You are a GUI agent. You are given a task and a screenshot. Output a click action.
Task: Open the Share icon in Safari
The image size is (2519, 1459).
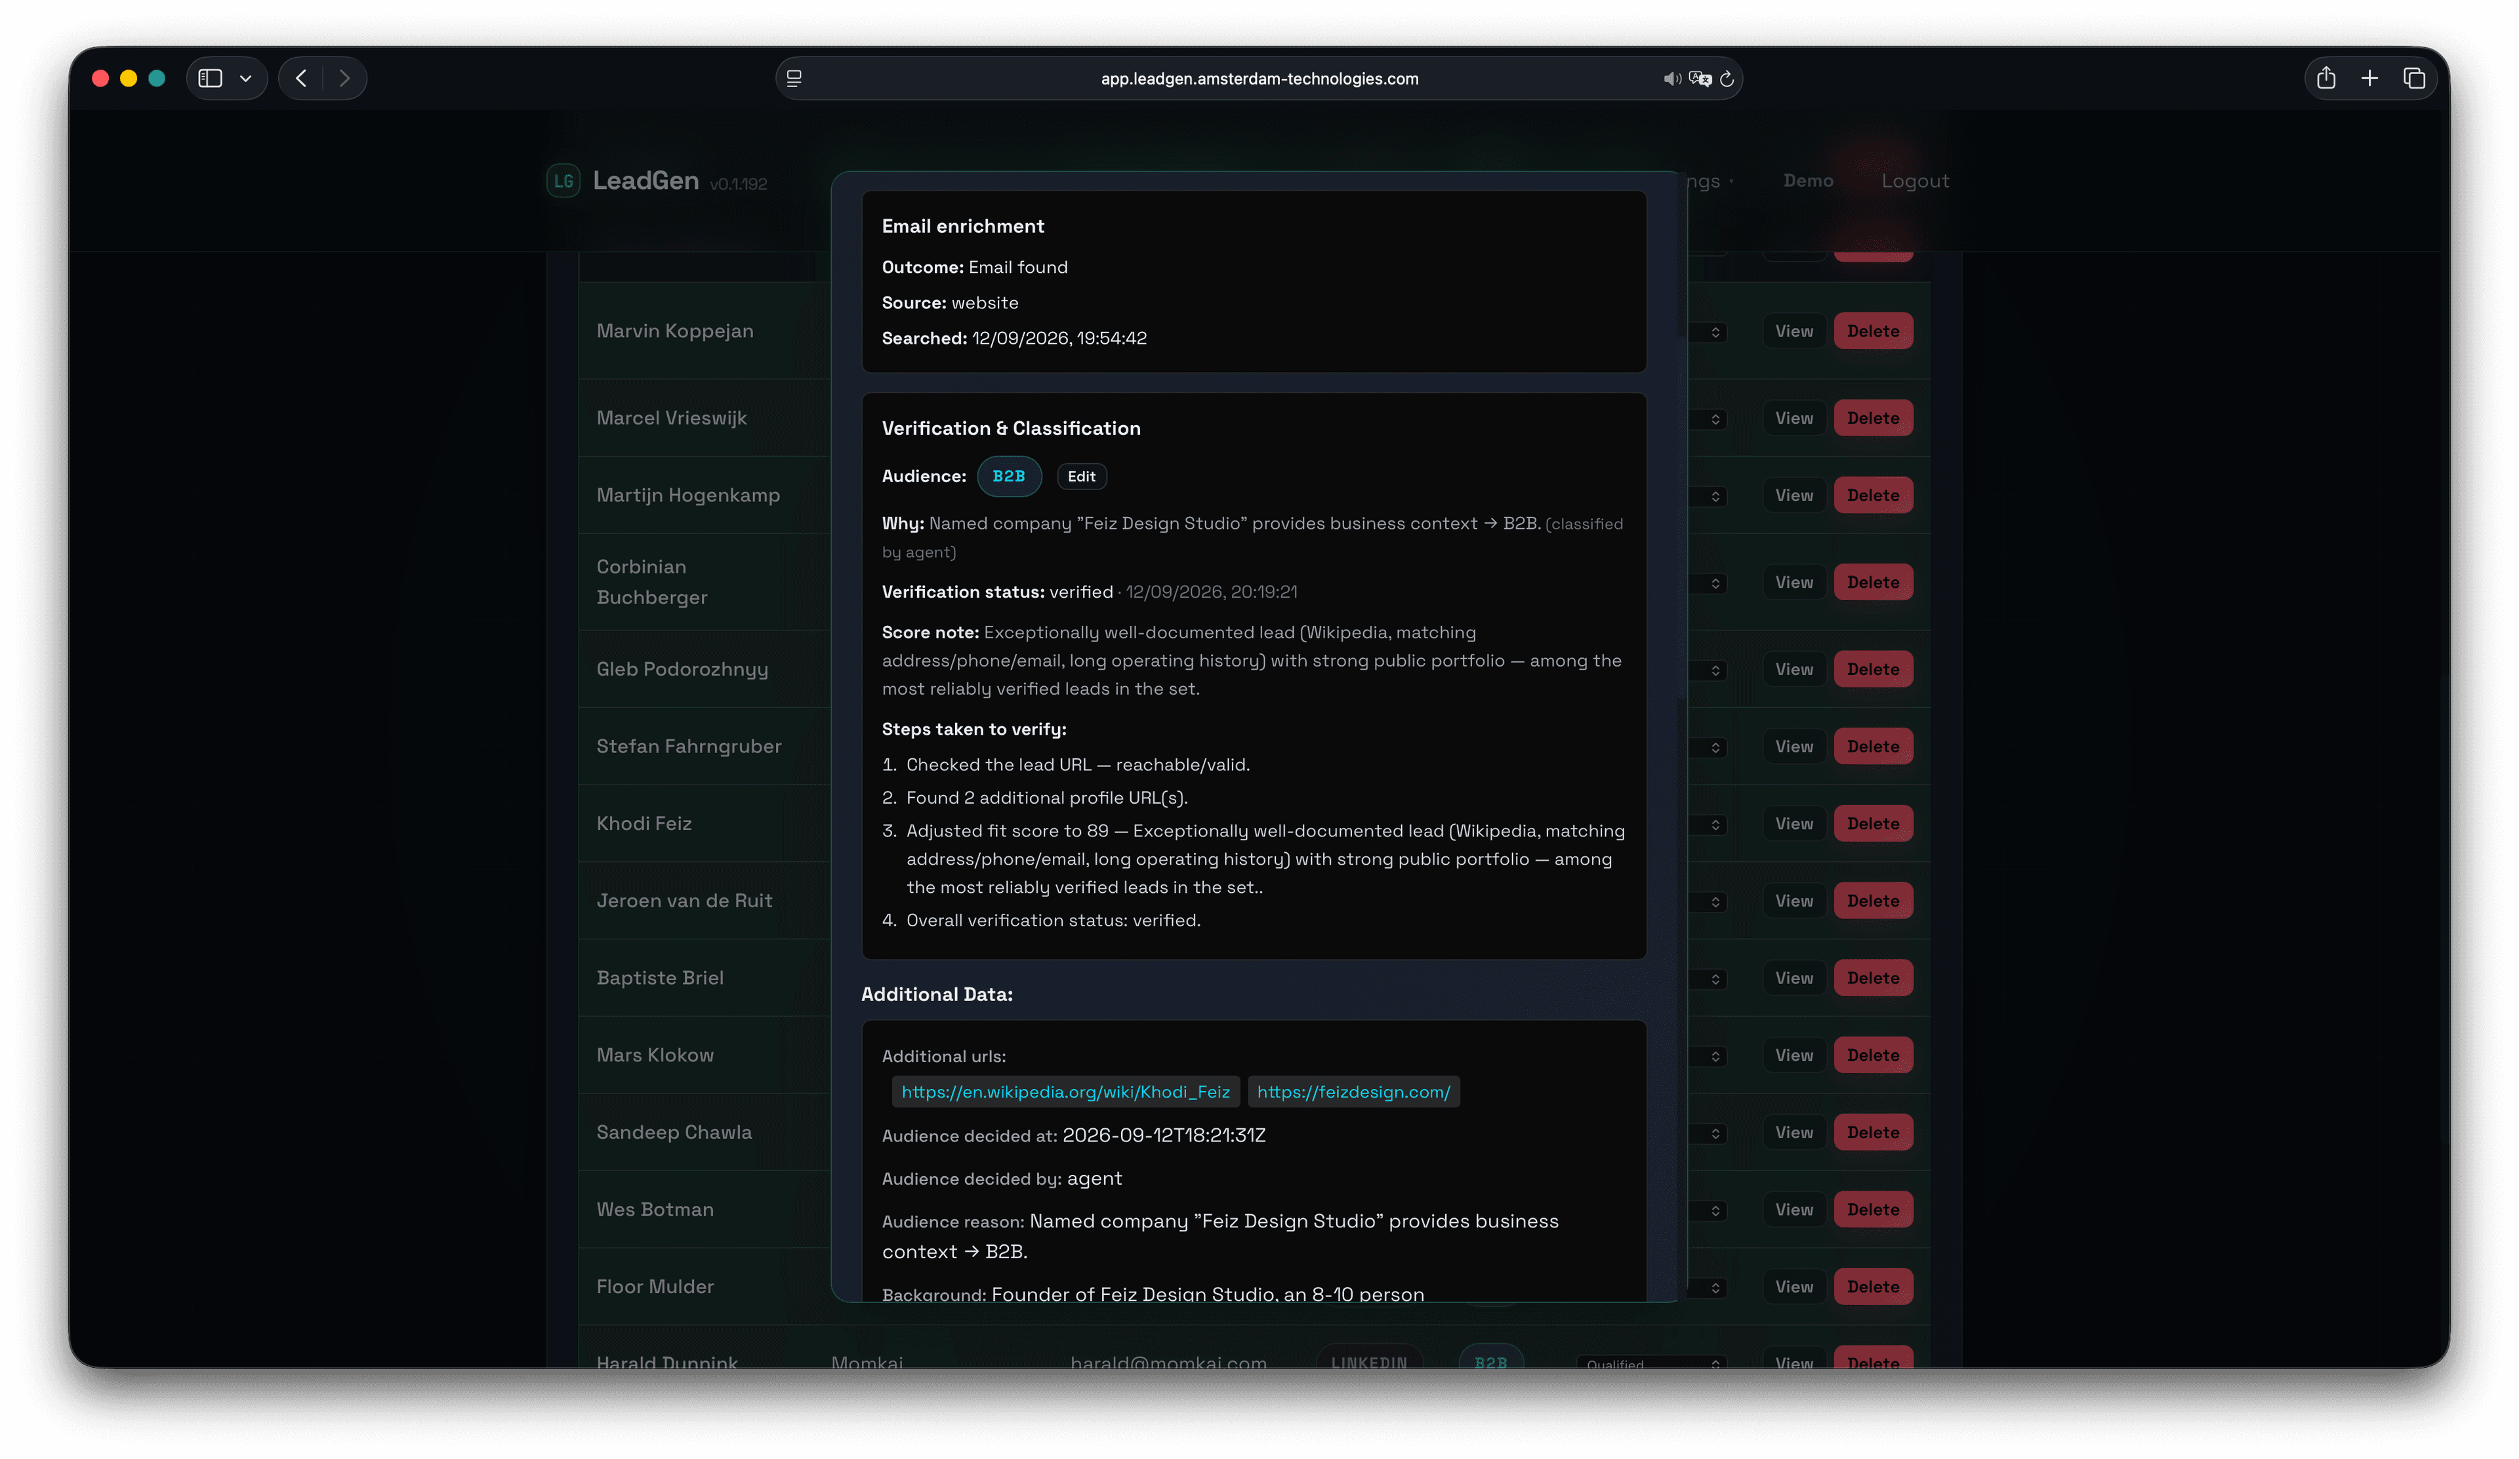click(x=2326, y=78)
